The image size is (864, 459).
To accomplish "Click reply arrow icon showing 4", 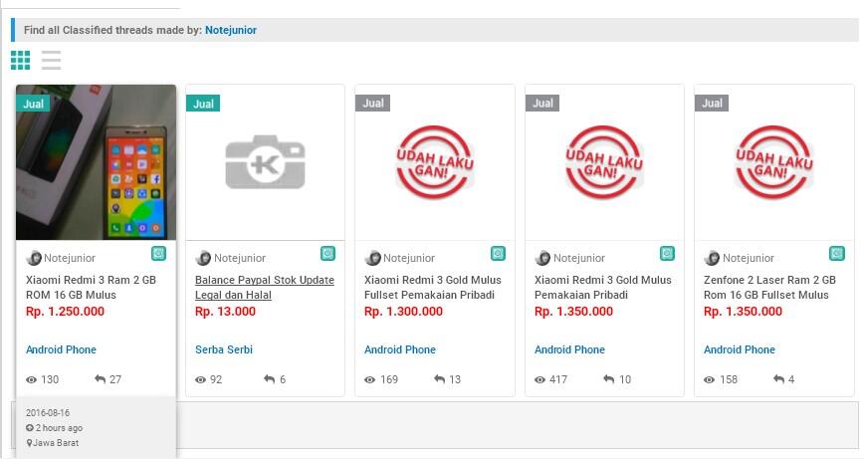I will 778,379.
